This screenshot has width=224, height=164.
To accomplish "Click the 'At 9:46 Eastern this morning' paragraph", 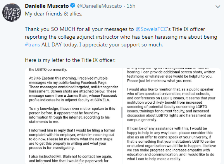I will coord(73,89).
